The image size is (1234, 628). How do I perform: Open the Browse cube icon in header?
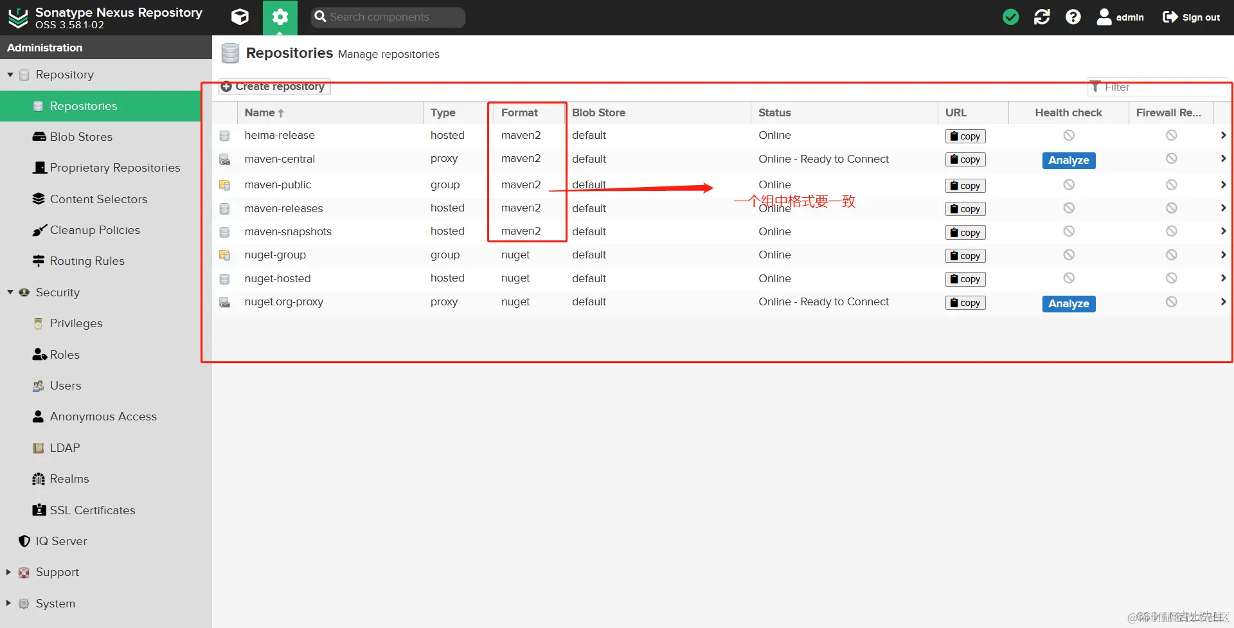240,17
